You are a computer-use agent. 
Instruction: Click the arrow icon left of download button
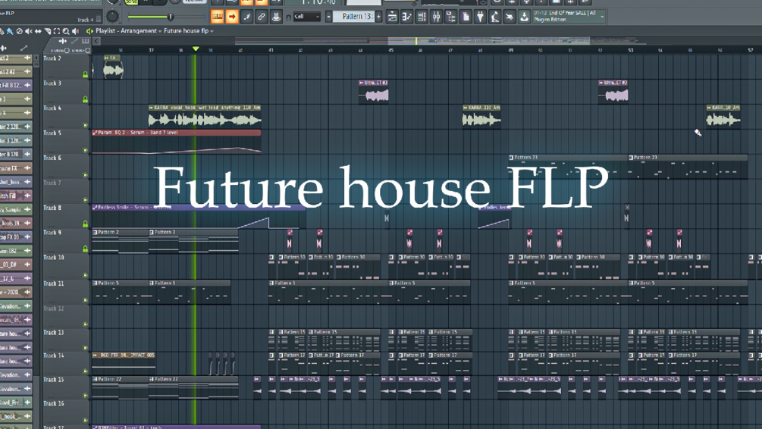coord(509,17)
